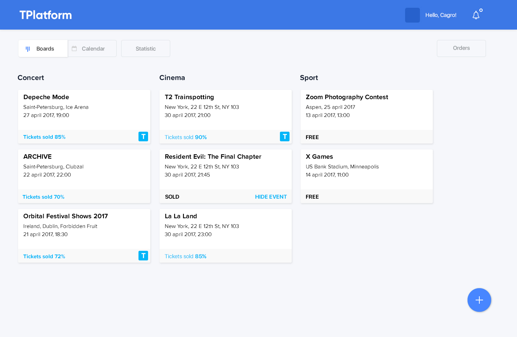Open Zoom Photography Contest event title
This screenshot has width=517, height=337.
(x=347, y=97)
